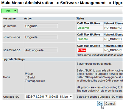Click the Upgrade ISO label

pos(11,97)
